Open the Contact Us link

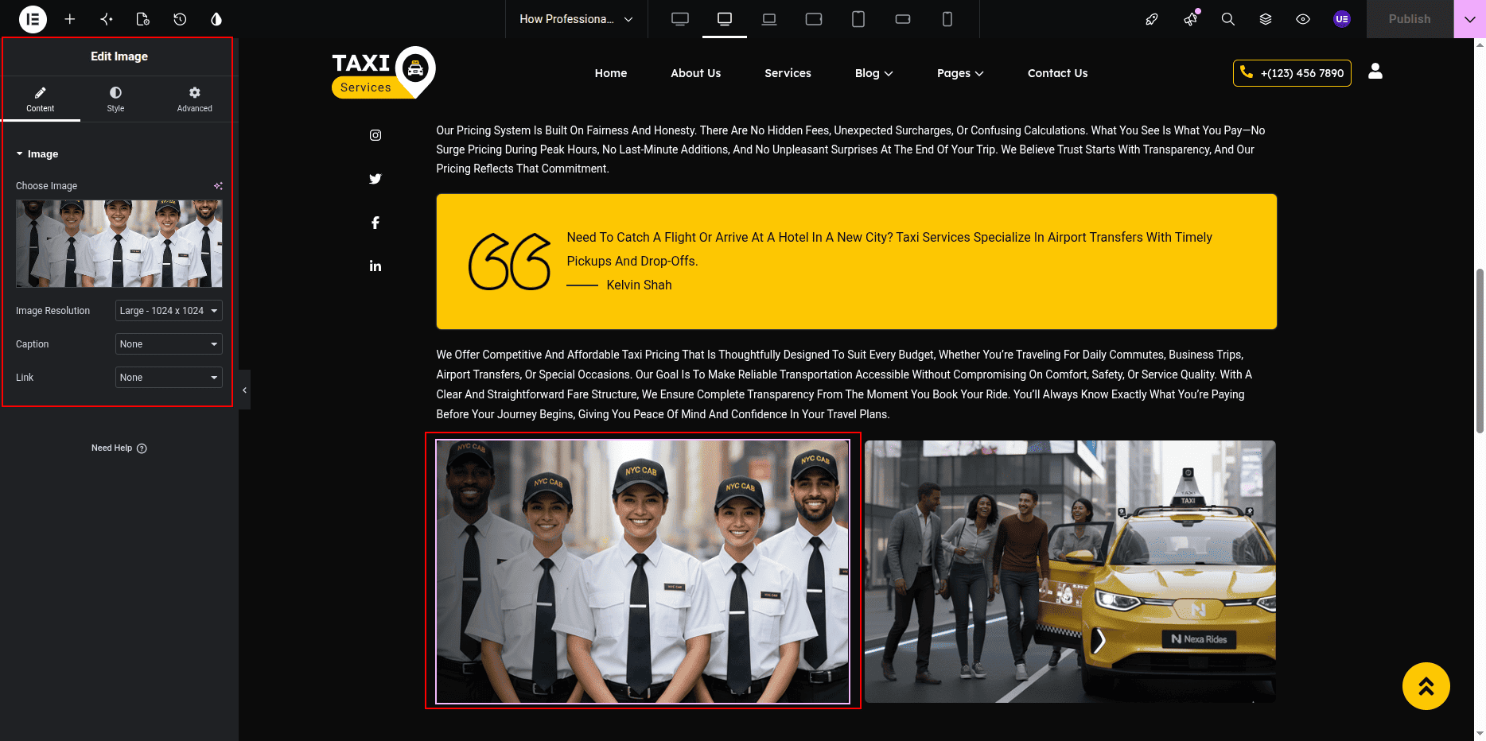[1057, 73]
